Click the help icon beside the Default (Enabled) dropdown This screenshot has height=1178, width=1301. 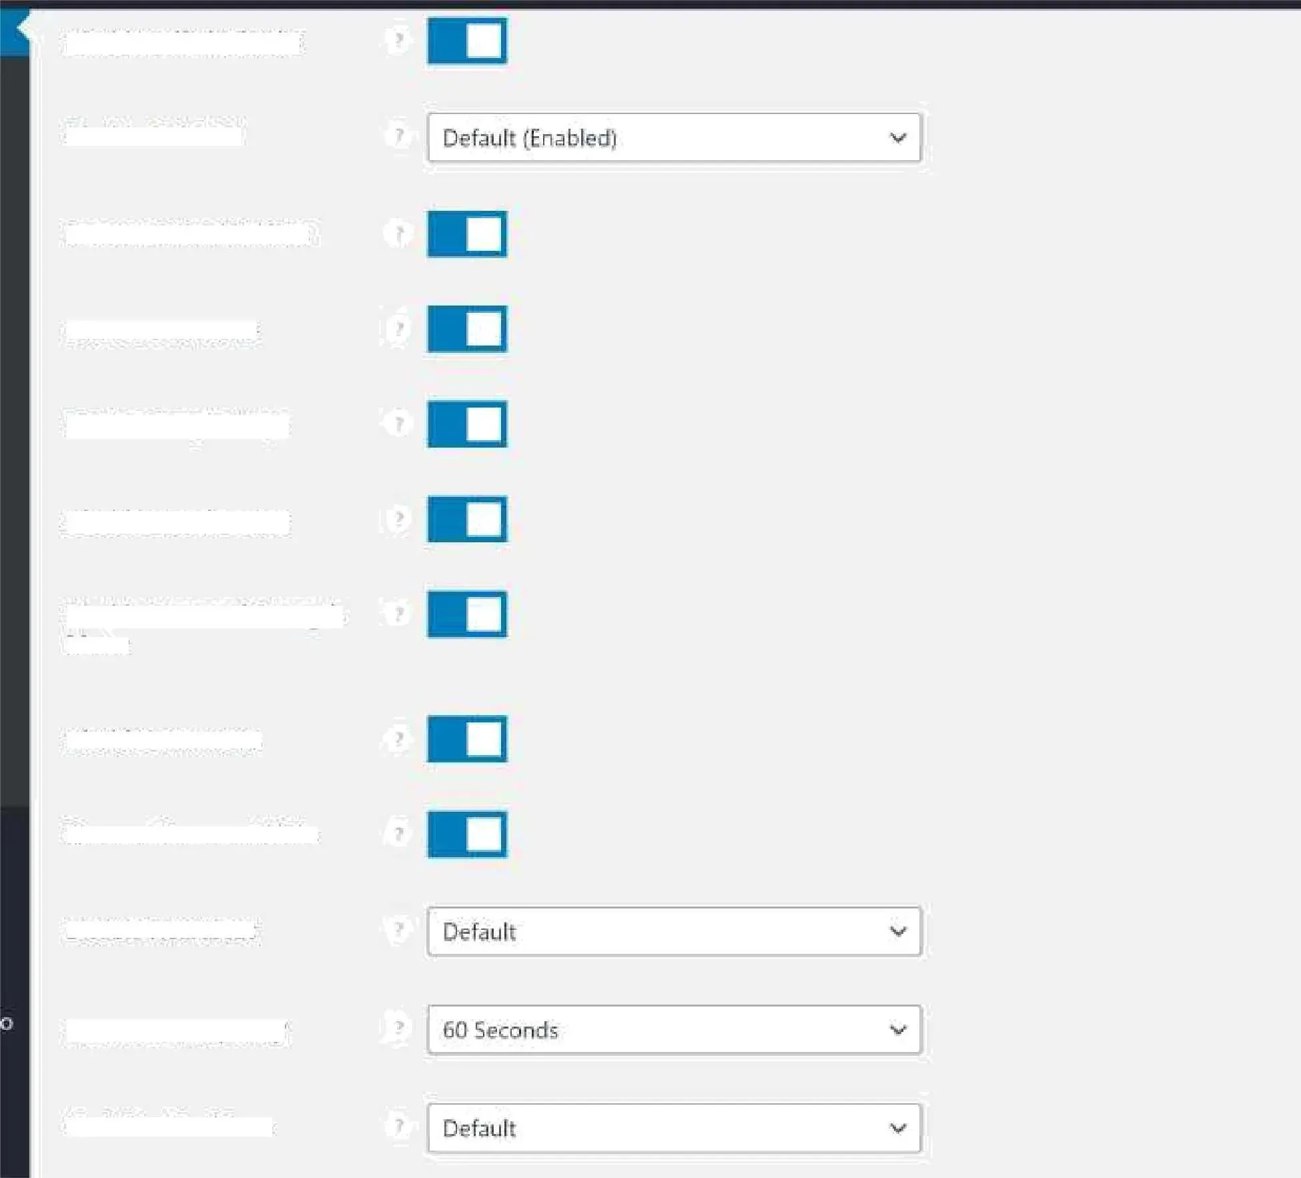click(x=398, y=137)
